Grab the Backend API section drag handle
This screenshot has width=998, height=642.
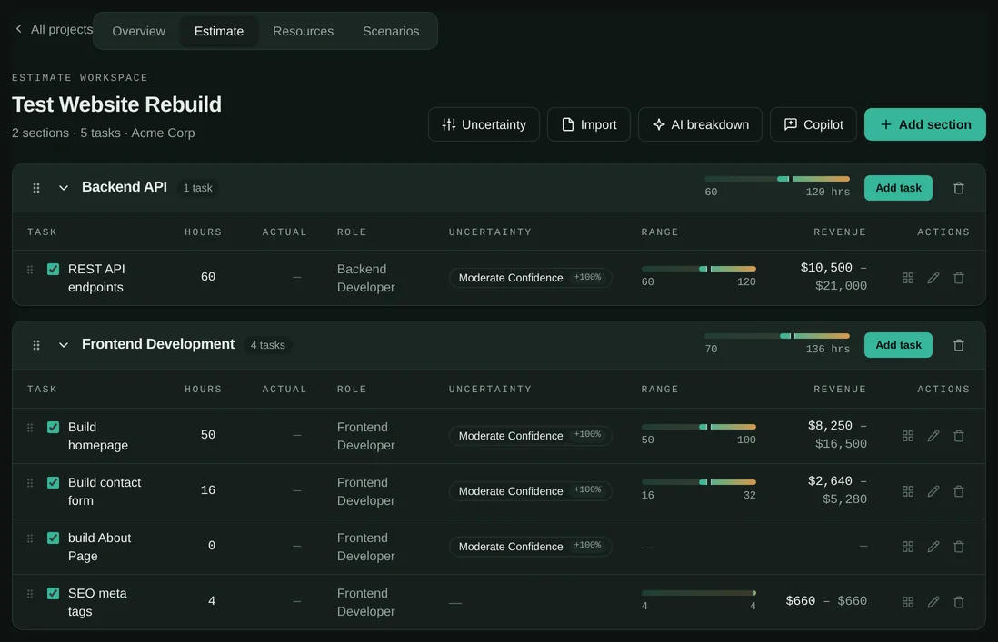click(36, 188)
